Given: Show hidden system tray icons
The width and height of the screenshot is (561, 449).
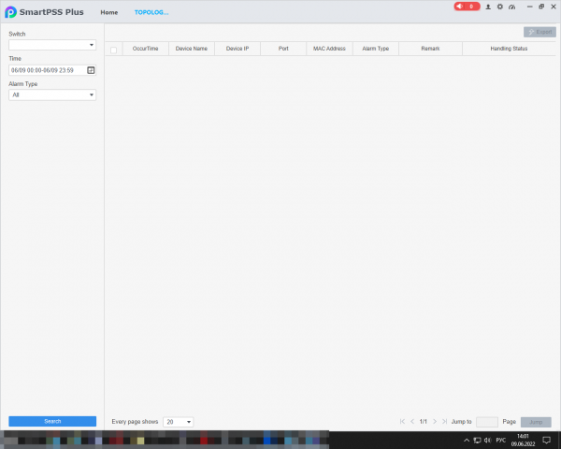Looking at the screenshot, I should click(x=467, y=440).
